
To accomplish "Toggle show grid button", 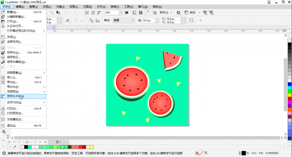I will 141,12.
